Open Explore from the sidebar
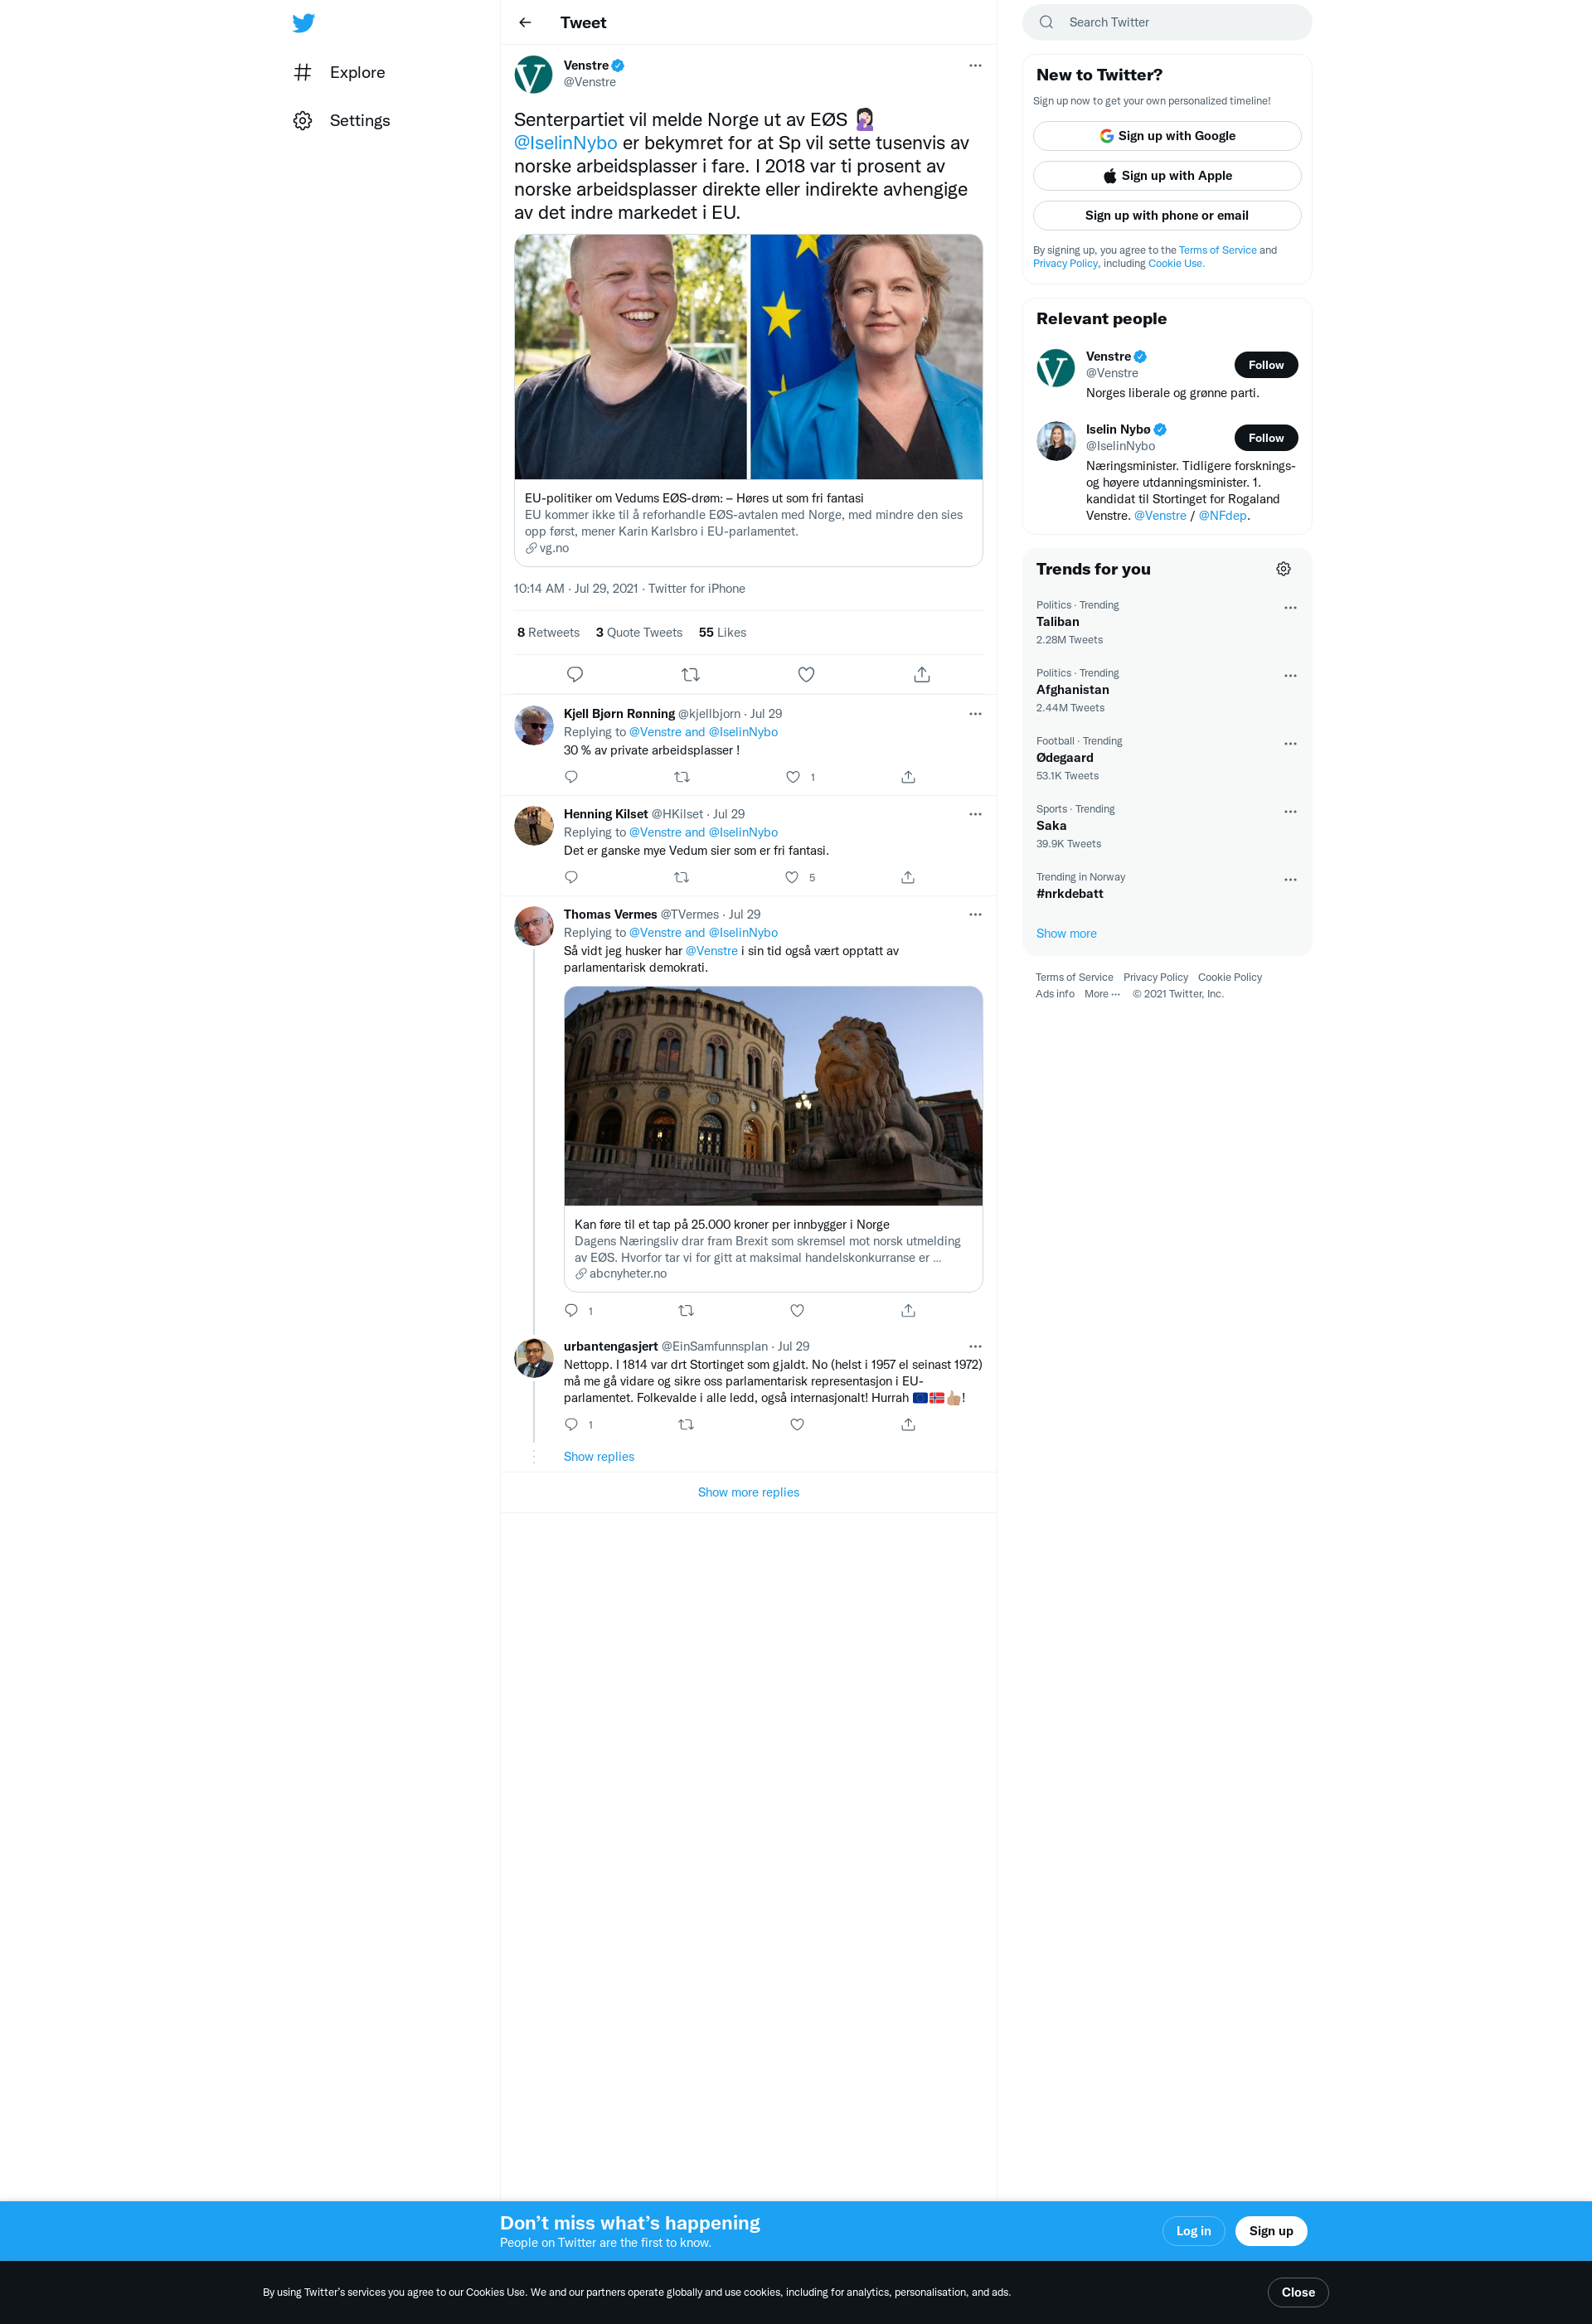 point(339,72)
